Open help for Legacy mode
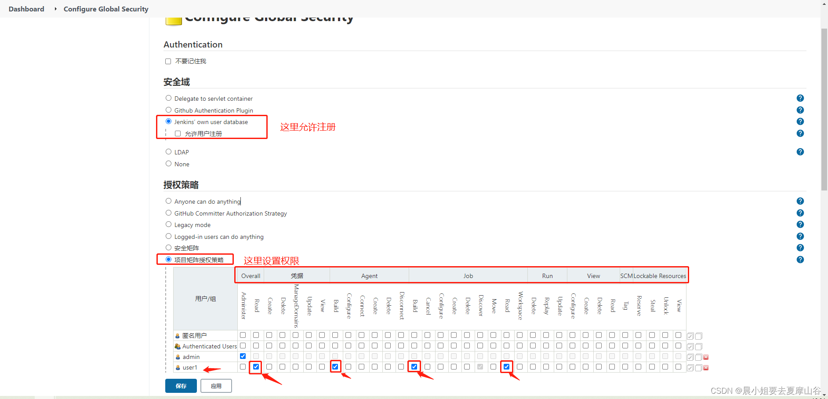 point(800,224)
